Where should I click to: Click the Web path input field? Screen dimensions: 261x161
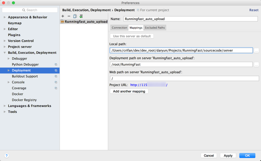pyautogui.click(x=184, y=79)
